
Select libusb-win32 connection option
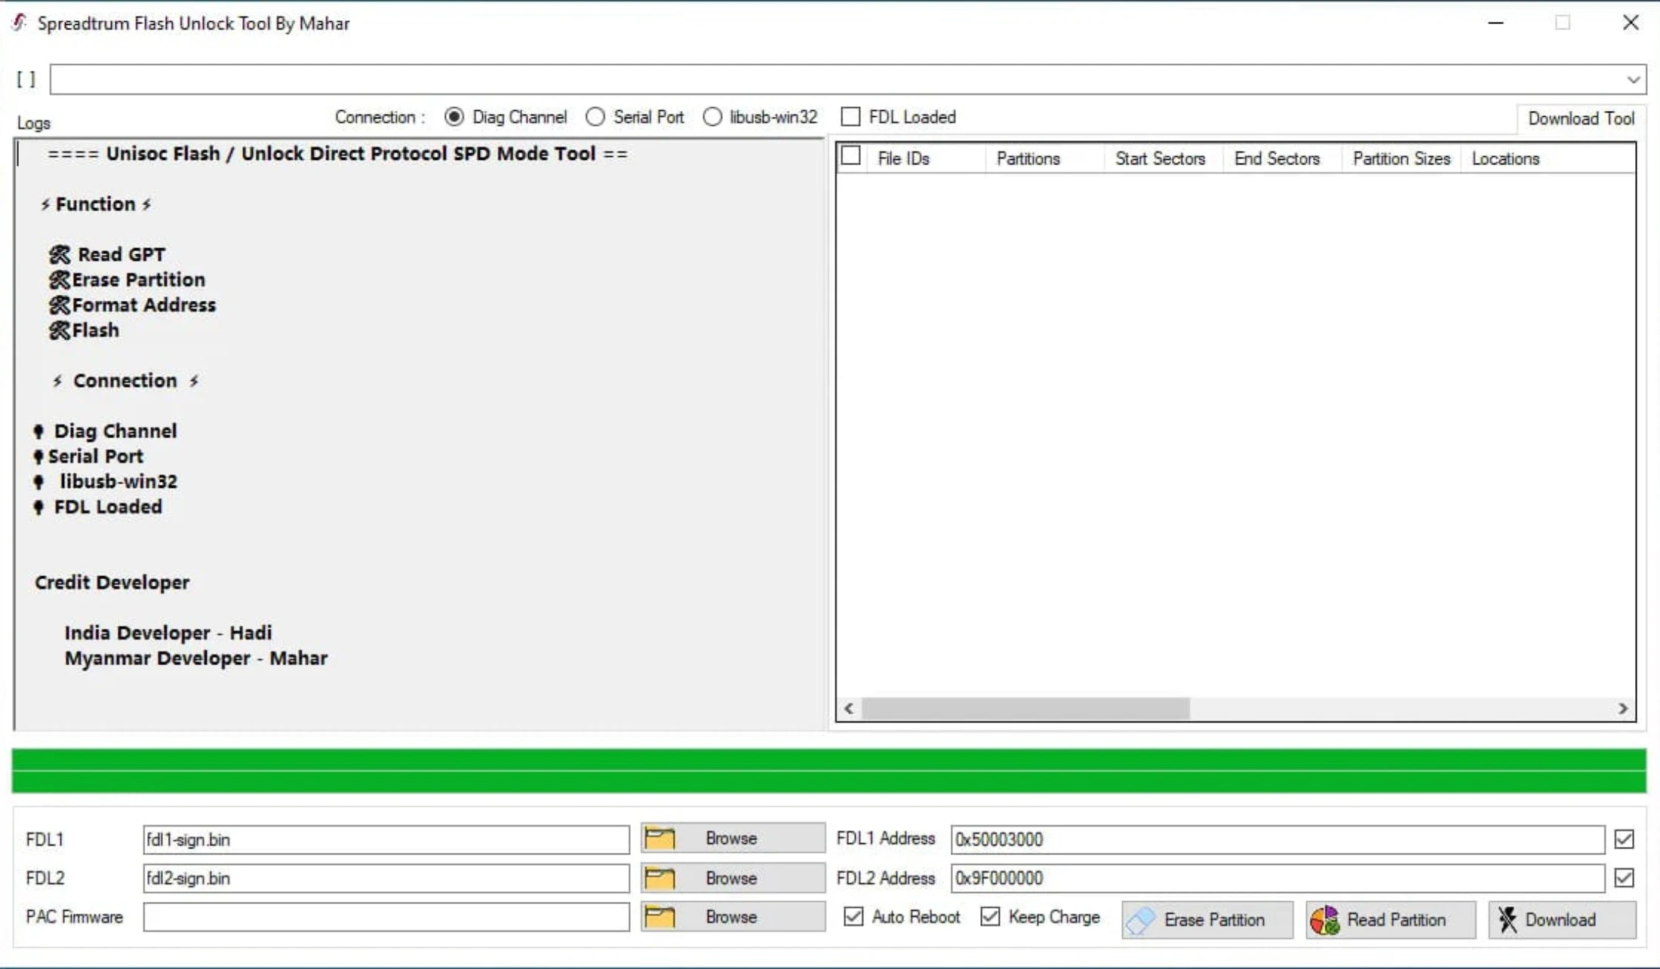coord(712,117)
